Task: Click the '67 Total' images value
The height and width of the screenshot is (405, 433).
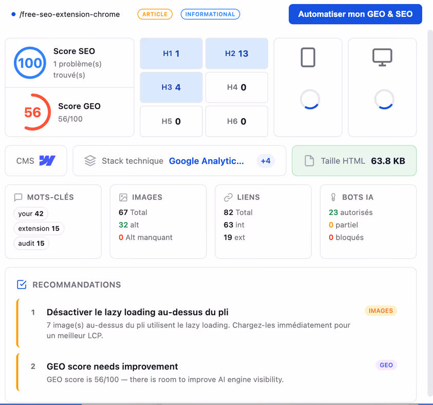Action: [133, 213]
